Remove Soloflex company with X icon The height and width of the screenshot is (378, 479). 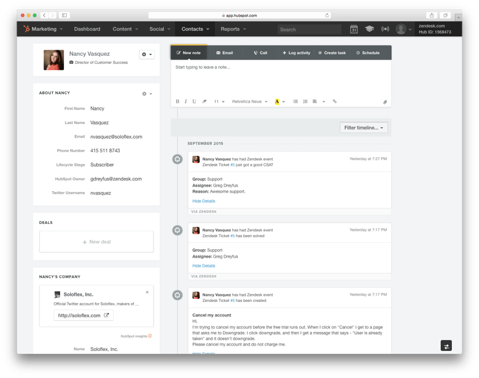pyautogui.click(x=147, y=292)
